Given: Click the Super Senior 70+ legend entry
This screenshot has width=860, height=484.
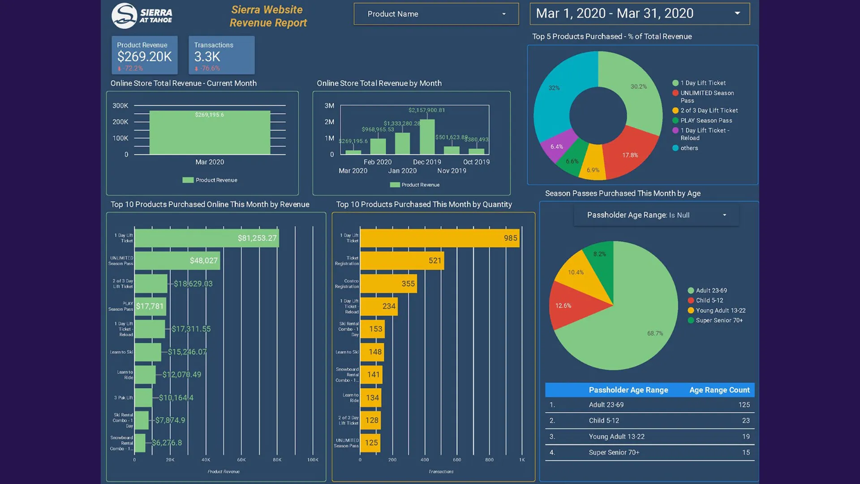Looking at the screenshot, I should click(715, 320).
